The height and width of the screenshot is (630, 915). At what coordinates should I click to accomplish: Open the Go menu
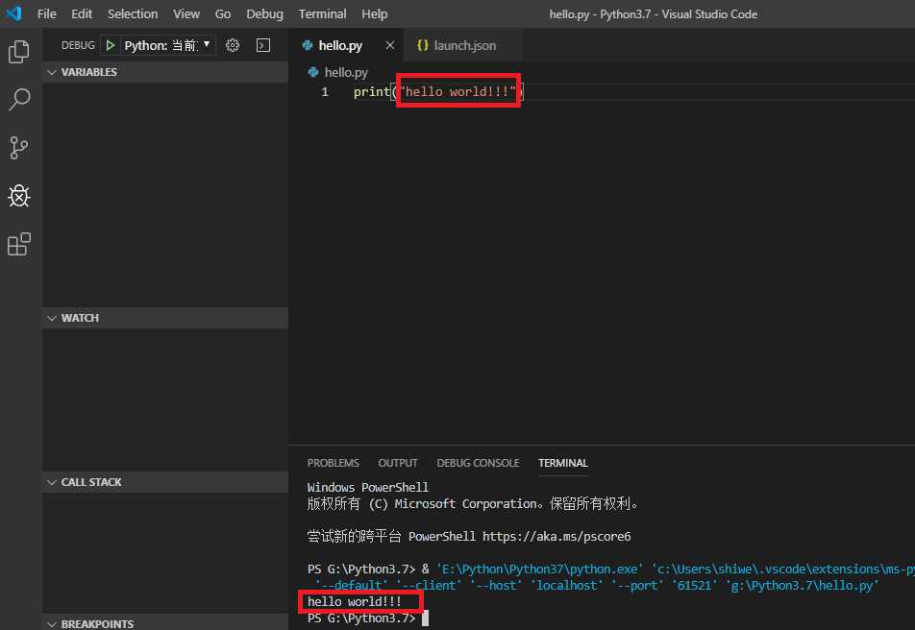tap(222, 14)
